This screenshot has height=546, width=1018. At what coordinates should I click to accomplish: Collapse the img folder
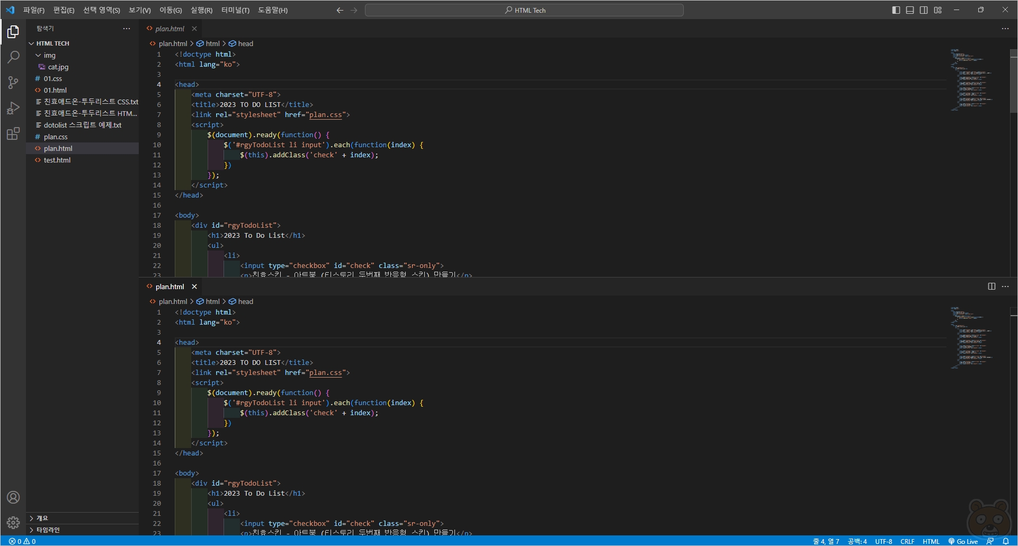click(x=83, y=55)
